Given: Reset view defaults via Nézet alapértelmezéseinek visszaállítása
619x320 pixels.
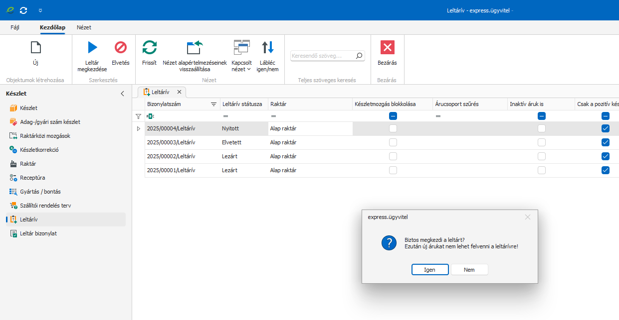Looking at the screenshot, I should pos(195,48).
